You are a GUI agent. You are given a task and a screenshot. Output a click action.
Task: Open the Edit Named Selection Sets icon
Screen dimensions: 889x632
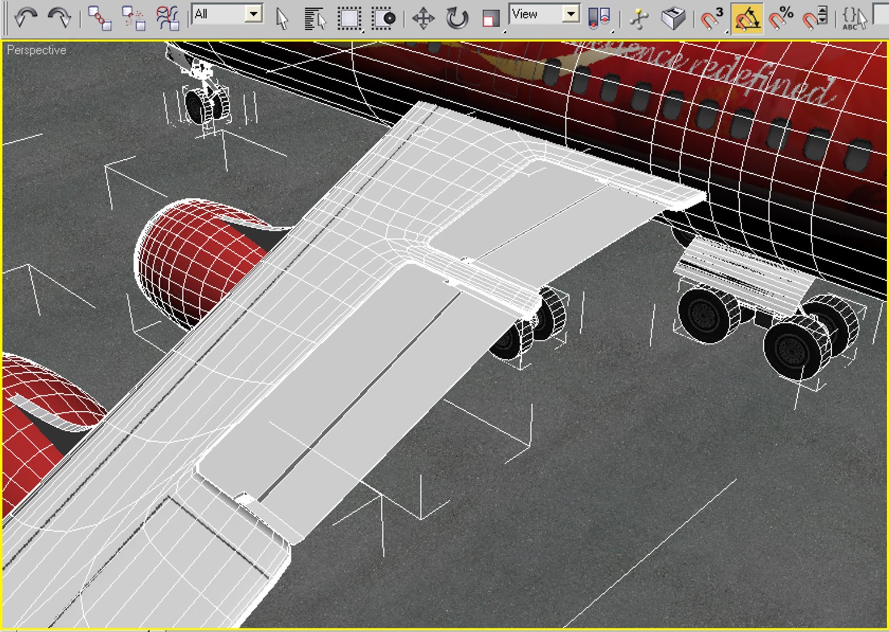click(854, 19)
